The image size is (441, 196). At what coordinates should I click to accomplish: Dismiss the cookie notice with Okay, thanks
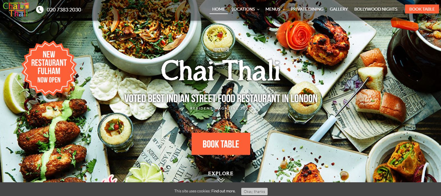click(x=254, y=192)
